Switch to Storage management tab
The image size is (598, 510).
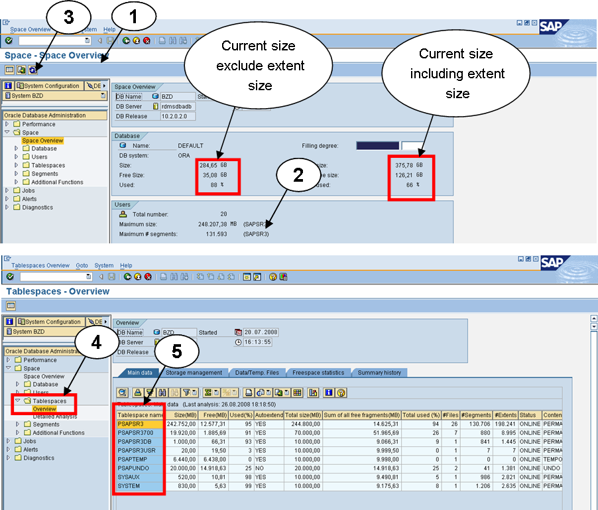(194, 373)
